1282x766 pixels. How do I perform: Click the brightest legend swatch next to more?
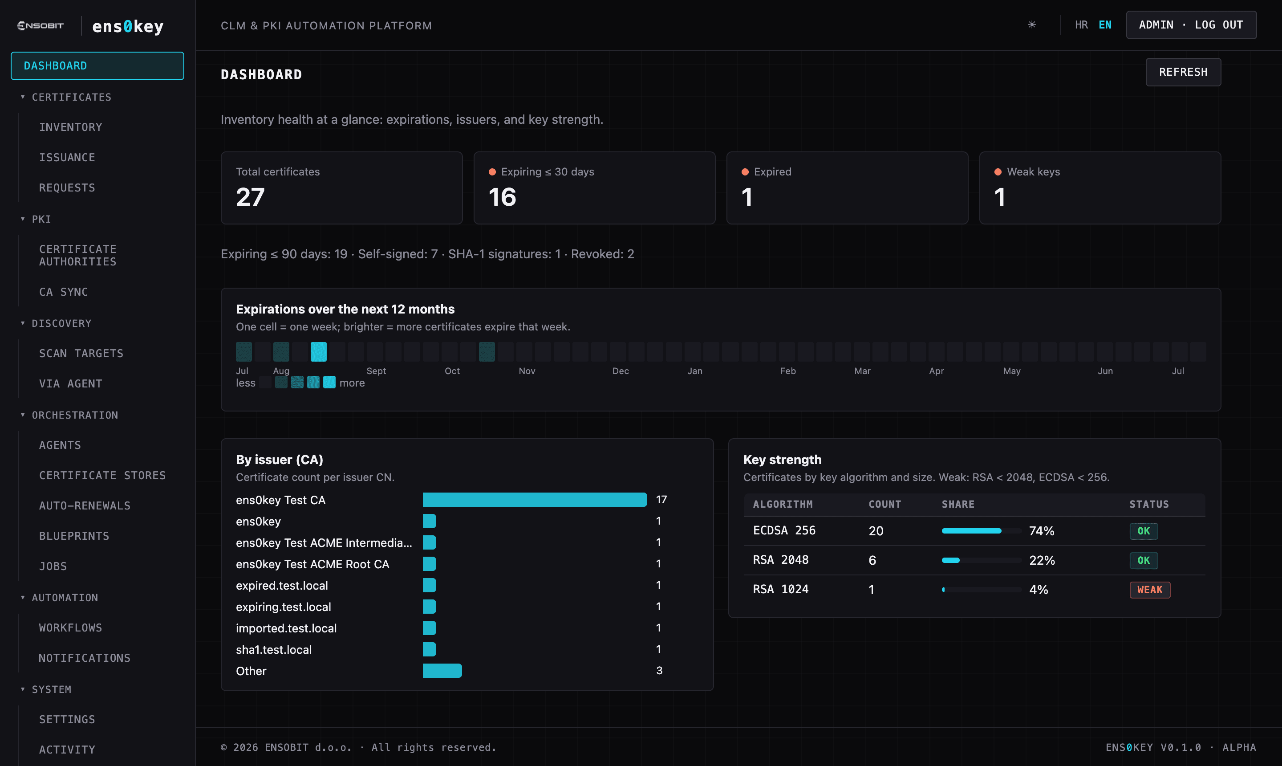click(x=329, y=383)
